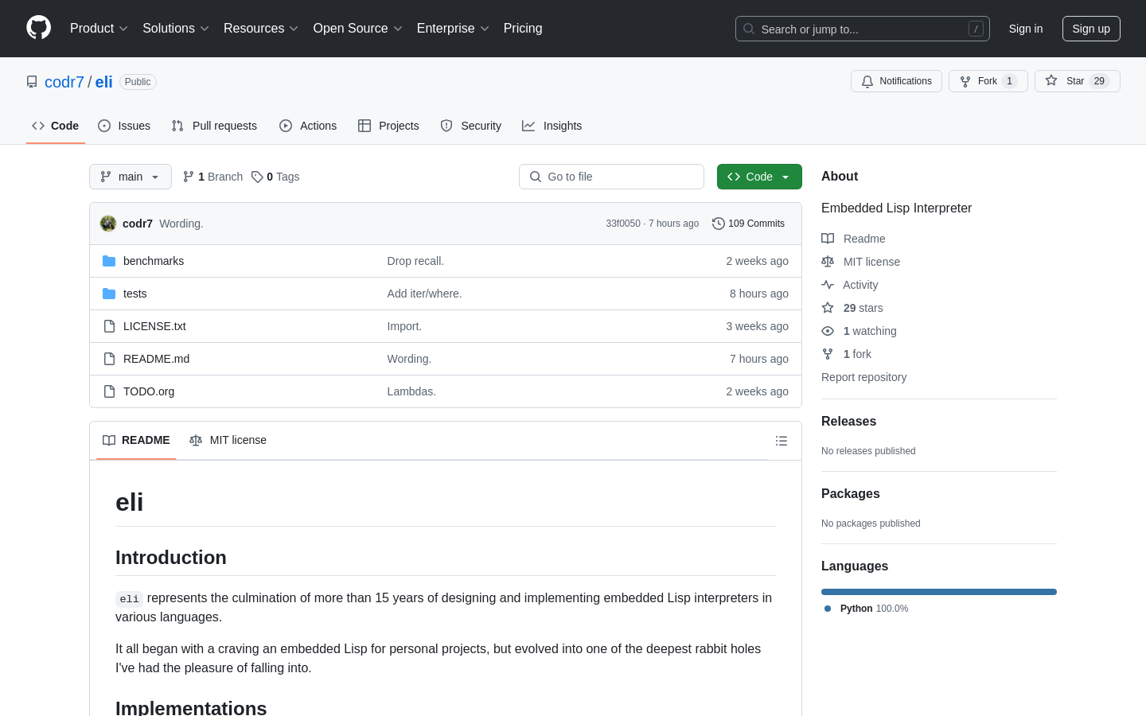Image resolution: width=1146 pixels, height=716 pixels.
Task: Click the Python 100.0% language link
Action: (x=867, y=609)
